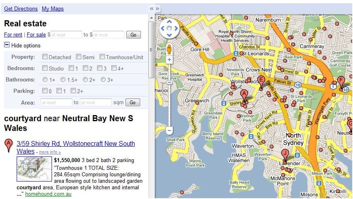
Task: Click red marker A beside the listing
Action: point(8,145)
